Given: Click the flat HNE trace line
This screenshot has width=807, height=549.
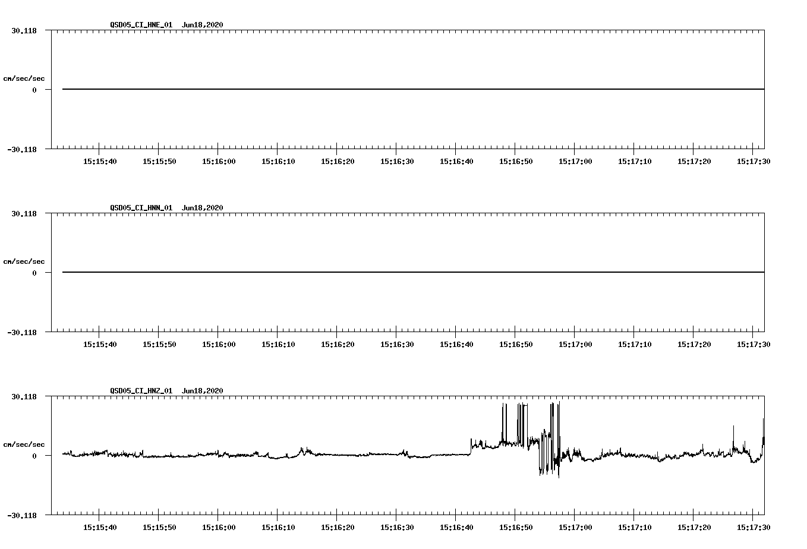Looking at the screenshot, I should (413, 89).
